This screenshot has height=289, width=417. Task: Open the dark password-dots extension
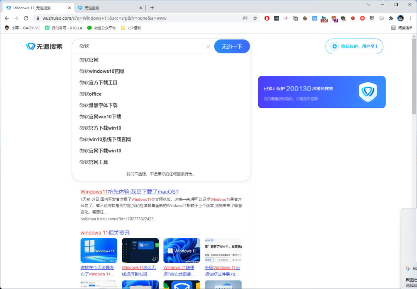pos(276,18)
